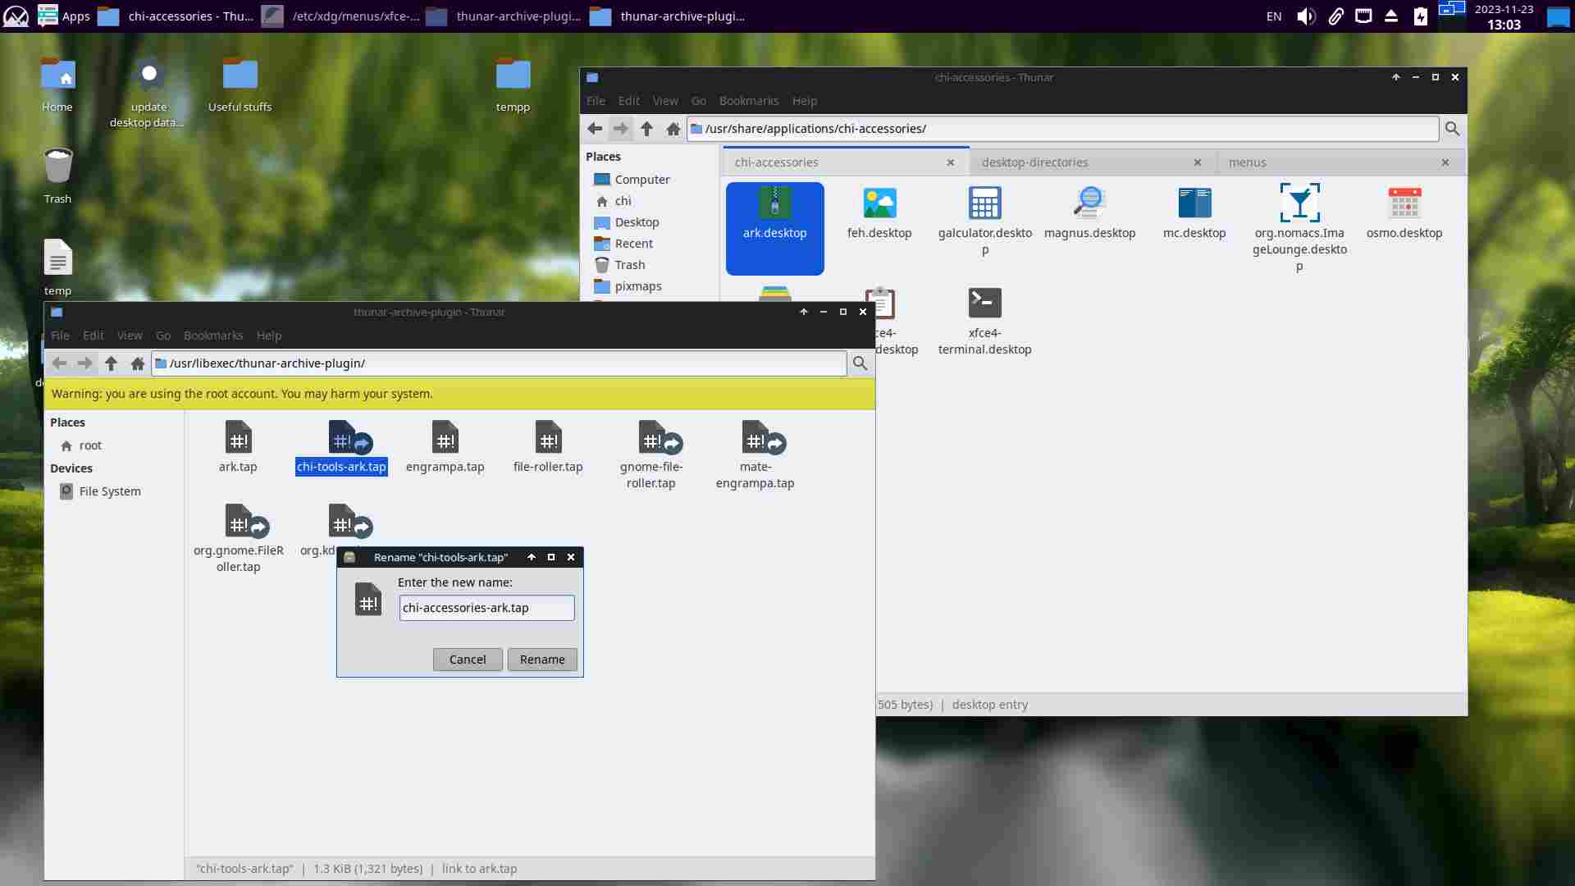1575x886 pixels.
Task: Open View menu in thunar-archive-plugin window
Action: click(x=129, y=336)
